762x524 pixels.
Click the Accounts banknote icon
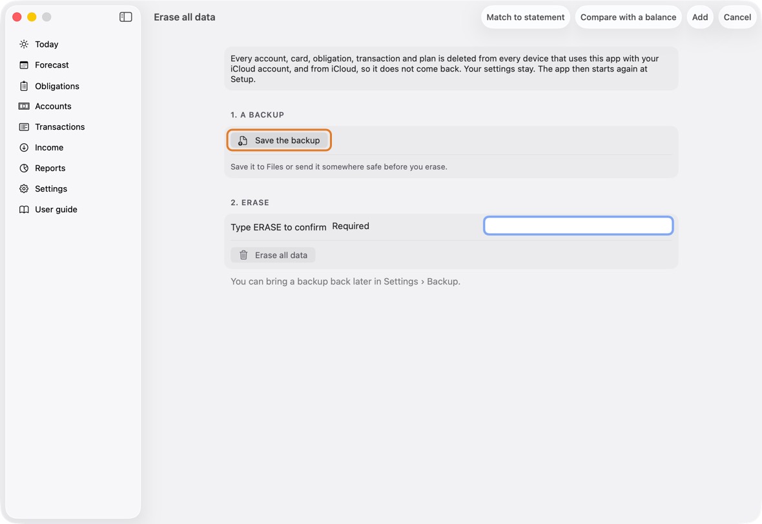click(x=24, y=106)
